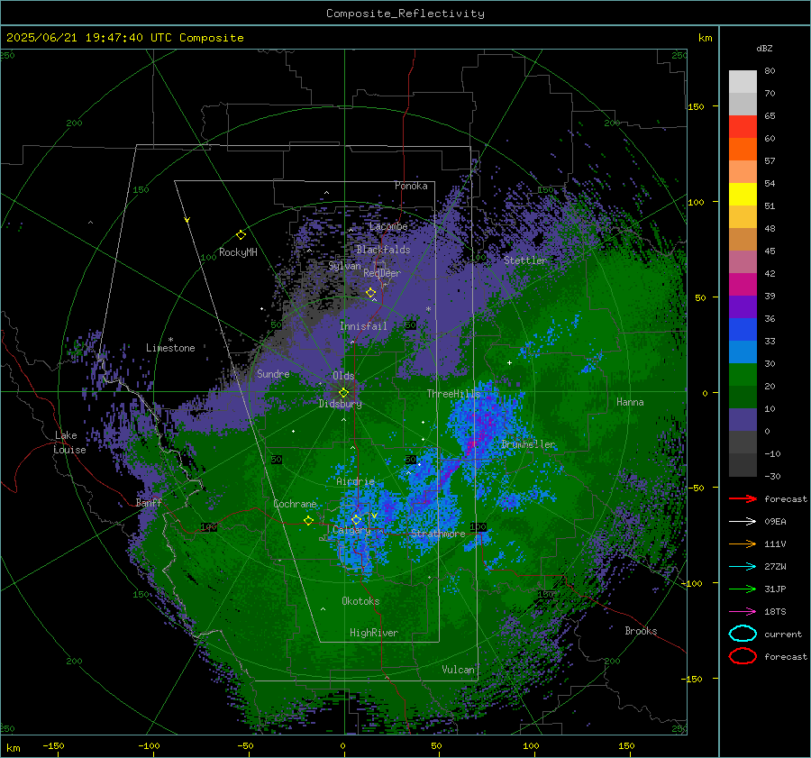Screen dimensions: 811x758
Task: Select the Didsbury label
Action: point(340,404)
